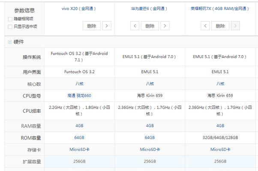Screen dimensions: 258x171
Task: Delete 荣耀畅玩7X from comparison
Action: (220, 26)
